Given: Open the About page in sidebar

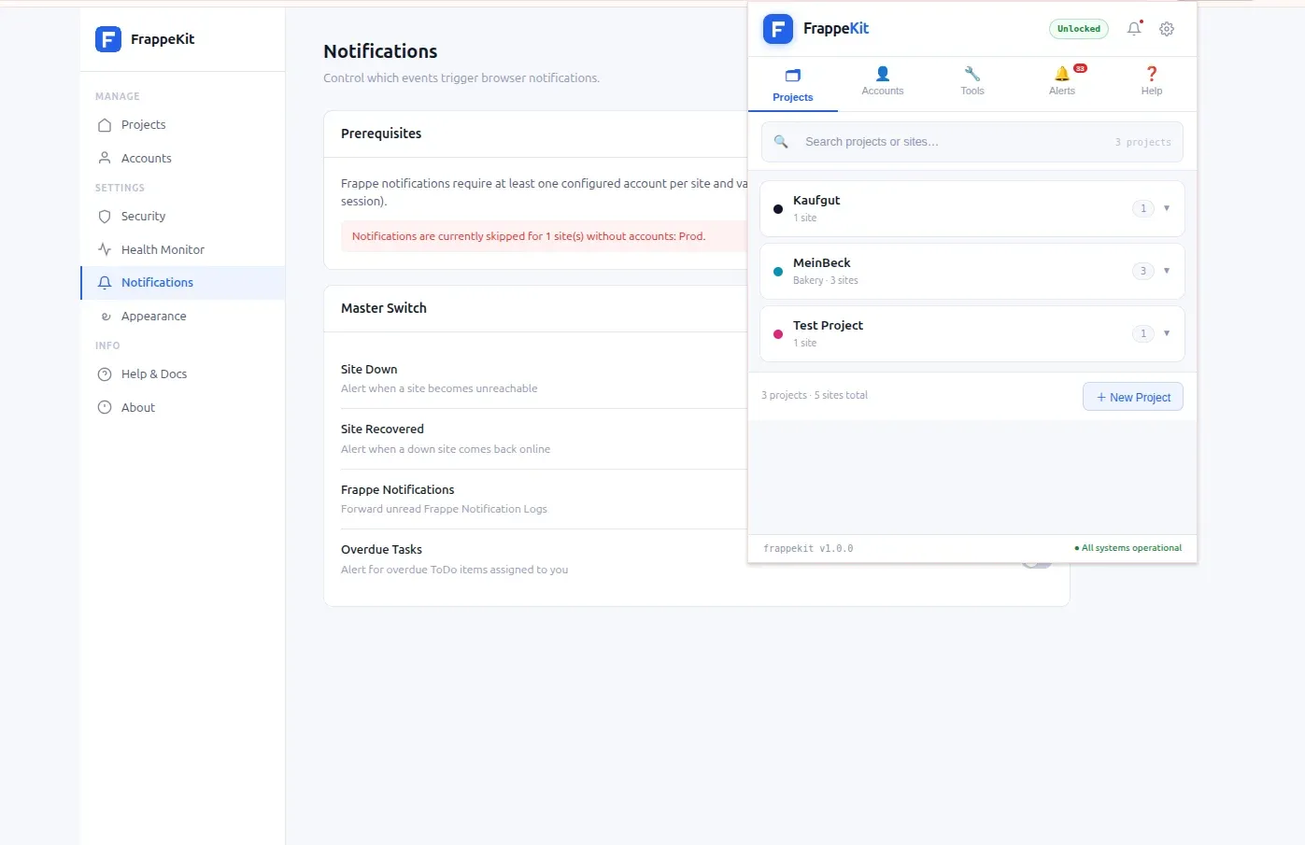Looking at the screenshot, I should (182, 408).
